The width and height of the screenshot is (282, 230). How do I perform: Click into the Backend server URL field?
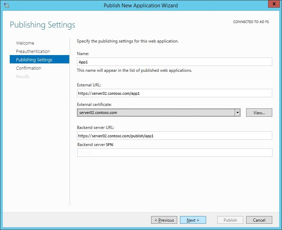(x=174, y=136)
